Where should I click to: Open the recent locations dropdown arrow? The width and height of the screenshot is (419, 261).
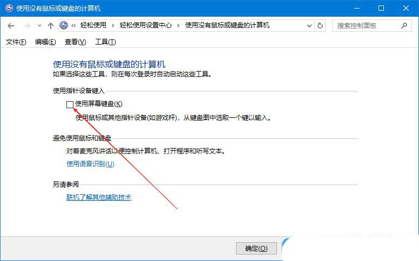tap(39, 26)
